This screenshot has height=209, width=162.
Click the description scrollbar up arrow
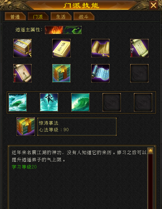(x=150, y=151)
